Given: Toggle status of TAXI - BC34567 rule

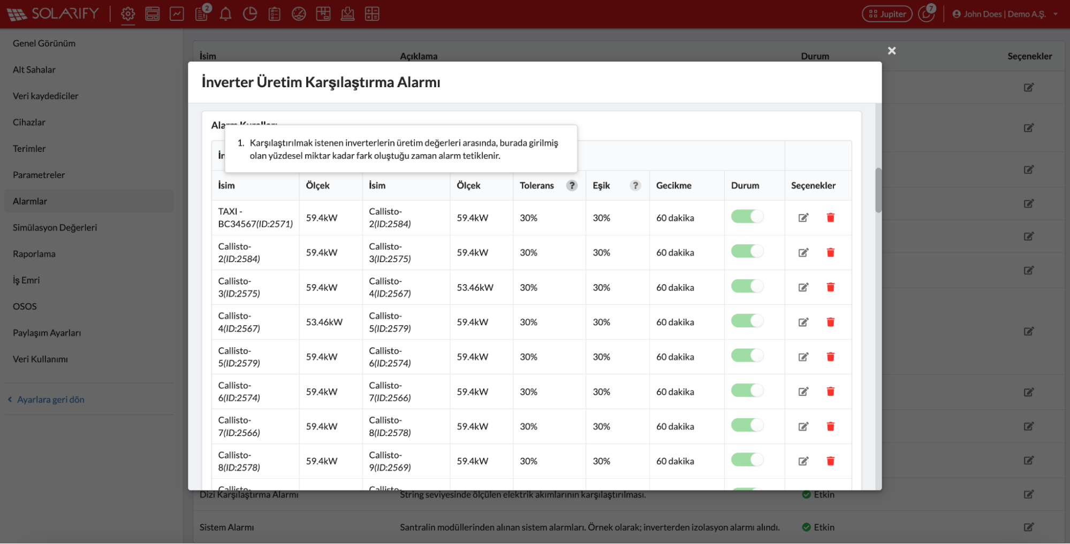Looking at the screenshot, I should [747, 217].
